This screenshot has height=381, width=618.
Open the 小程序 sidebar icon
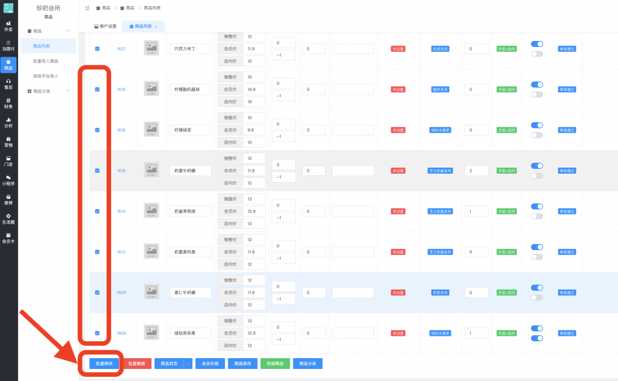(8, 180)
